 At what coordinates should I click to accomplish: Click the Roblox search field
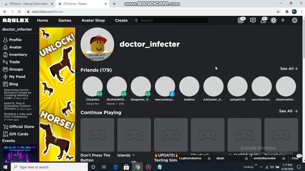(171, 20)
